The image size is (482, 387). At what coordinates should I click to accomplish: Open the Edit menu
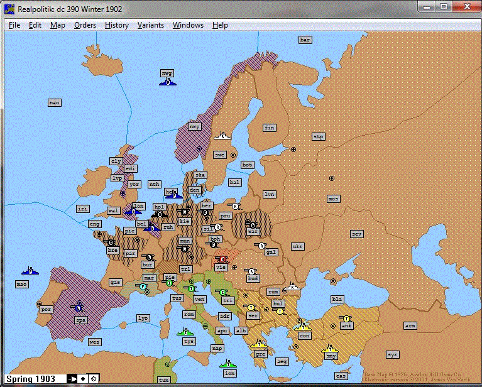pos(35,25)
